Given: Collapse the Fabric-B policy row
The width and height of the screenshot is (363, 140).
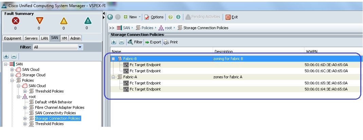Looking at the screenshot, I should pyautogui.click(x=113, y=59).
